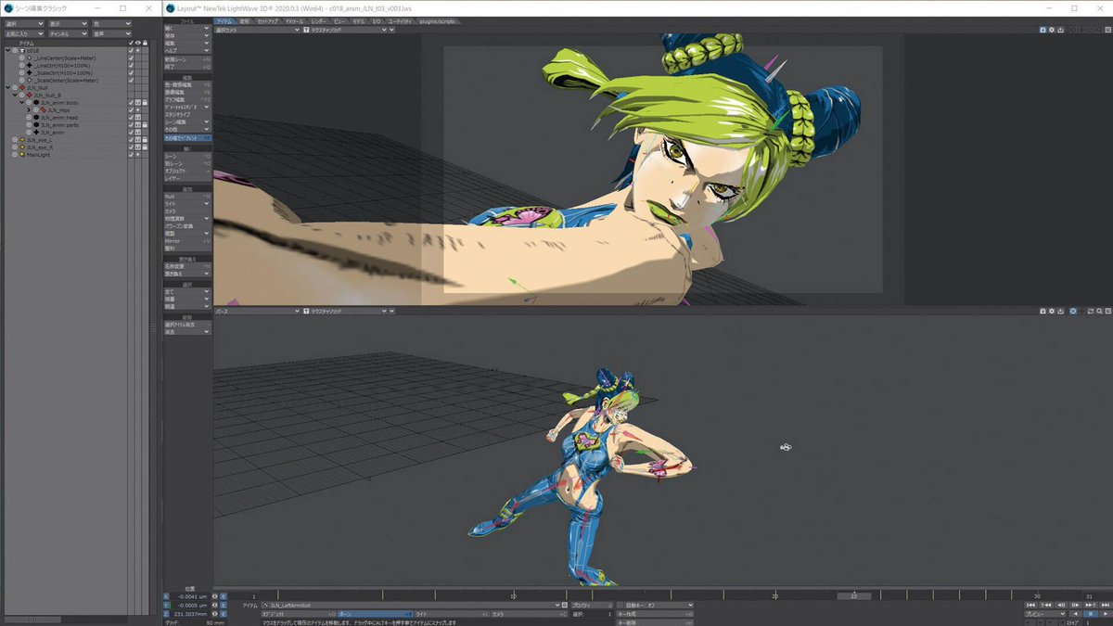Select the JLN_eye_L item row
The height and width of the screenshot is (626, 1113).
(65, 140)
